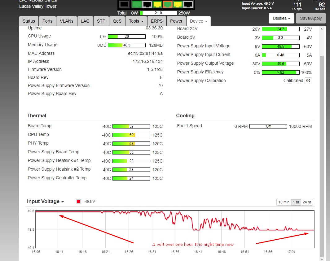Open the Input Voltage graph dropdown

pos(45,202)
